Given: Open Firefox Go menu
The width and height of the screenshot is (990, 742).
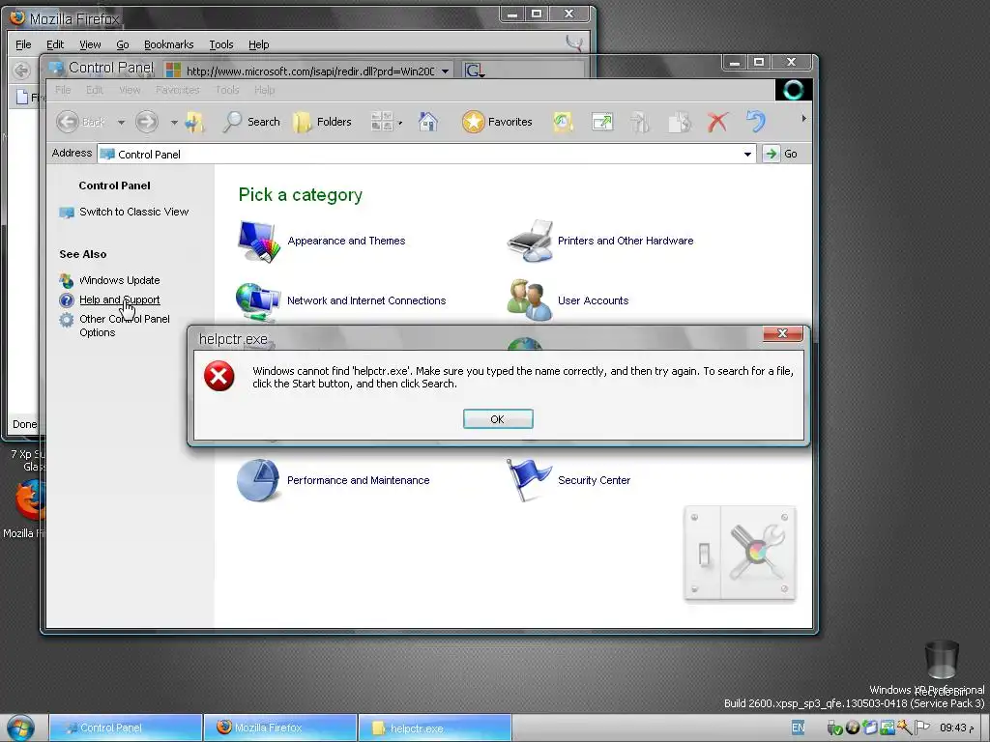Looking at the screenshot, I should point(123,44).
